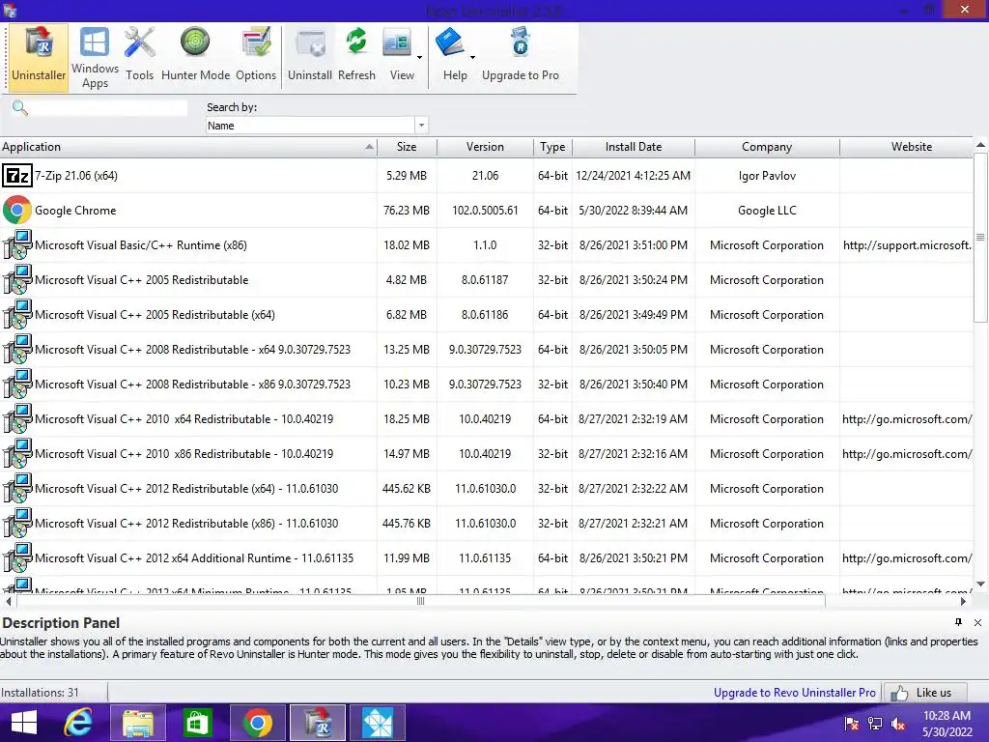Click the 7-Zip 21.06 (x64) name

(x=75, y=176)
